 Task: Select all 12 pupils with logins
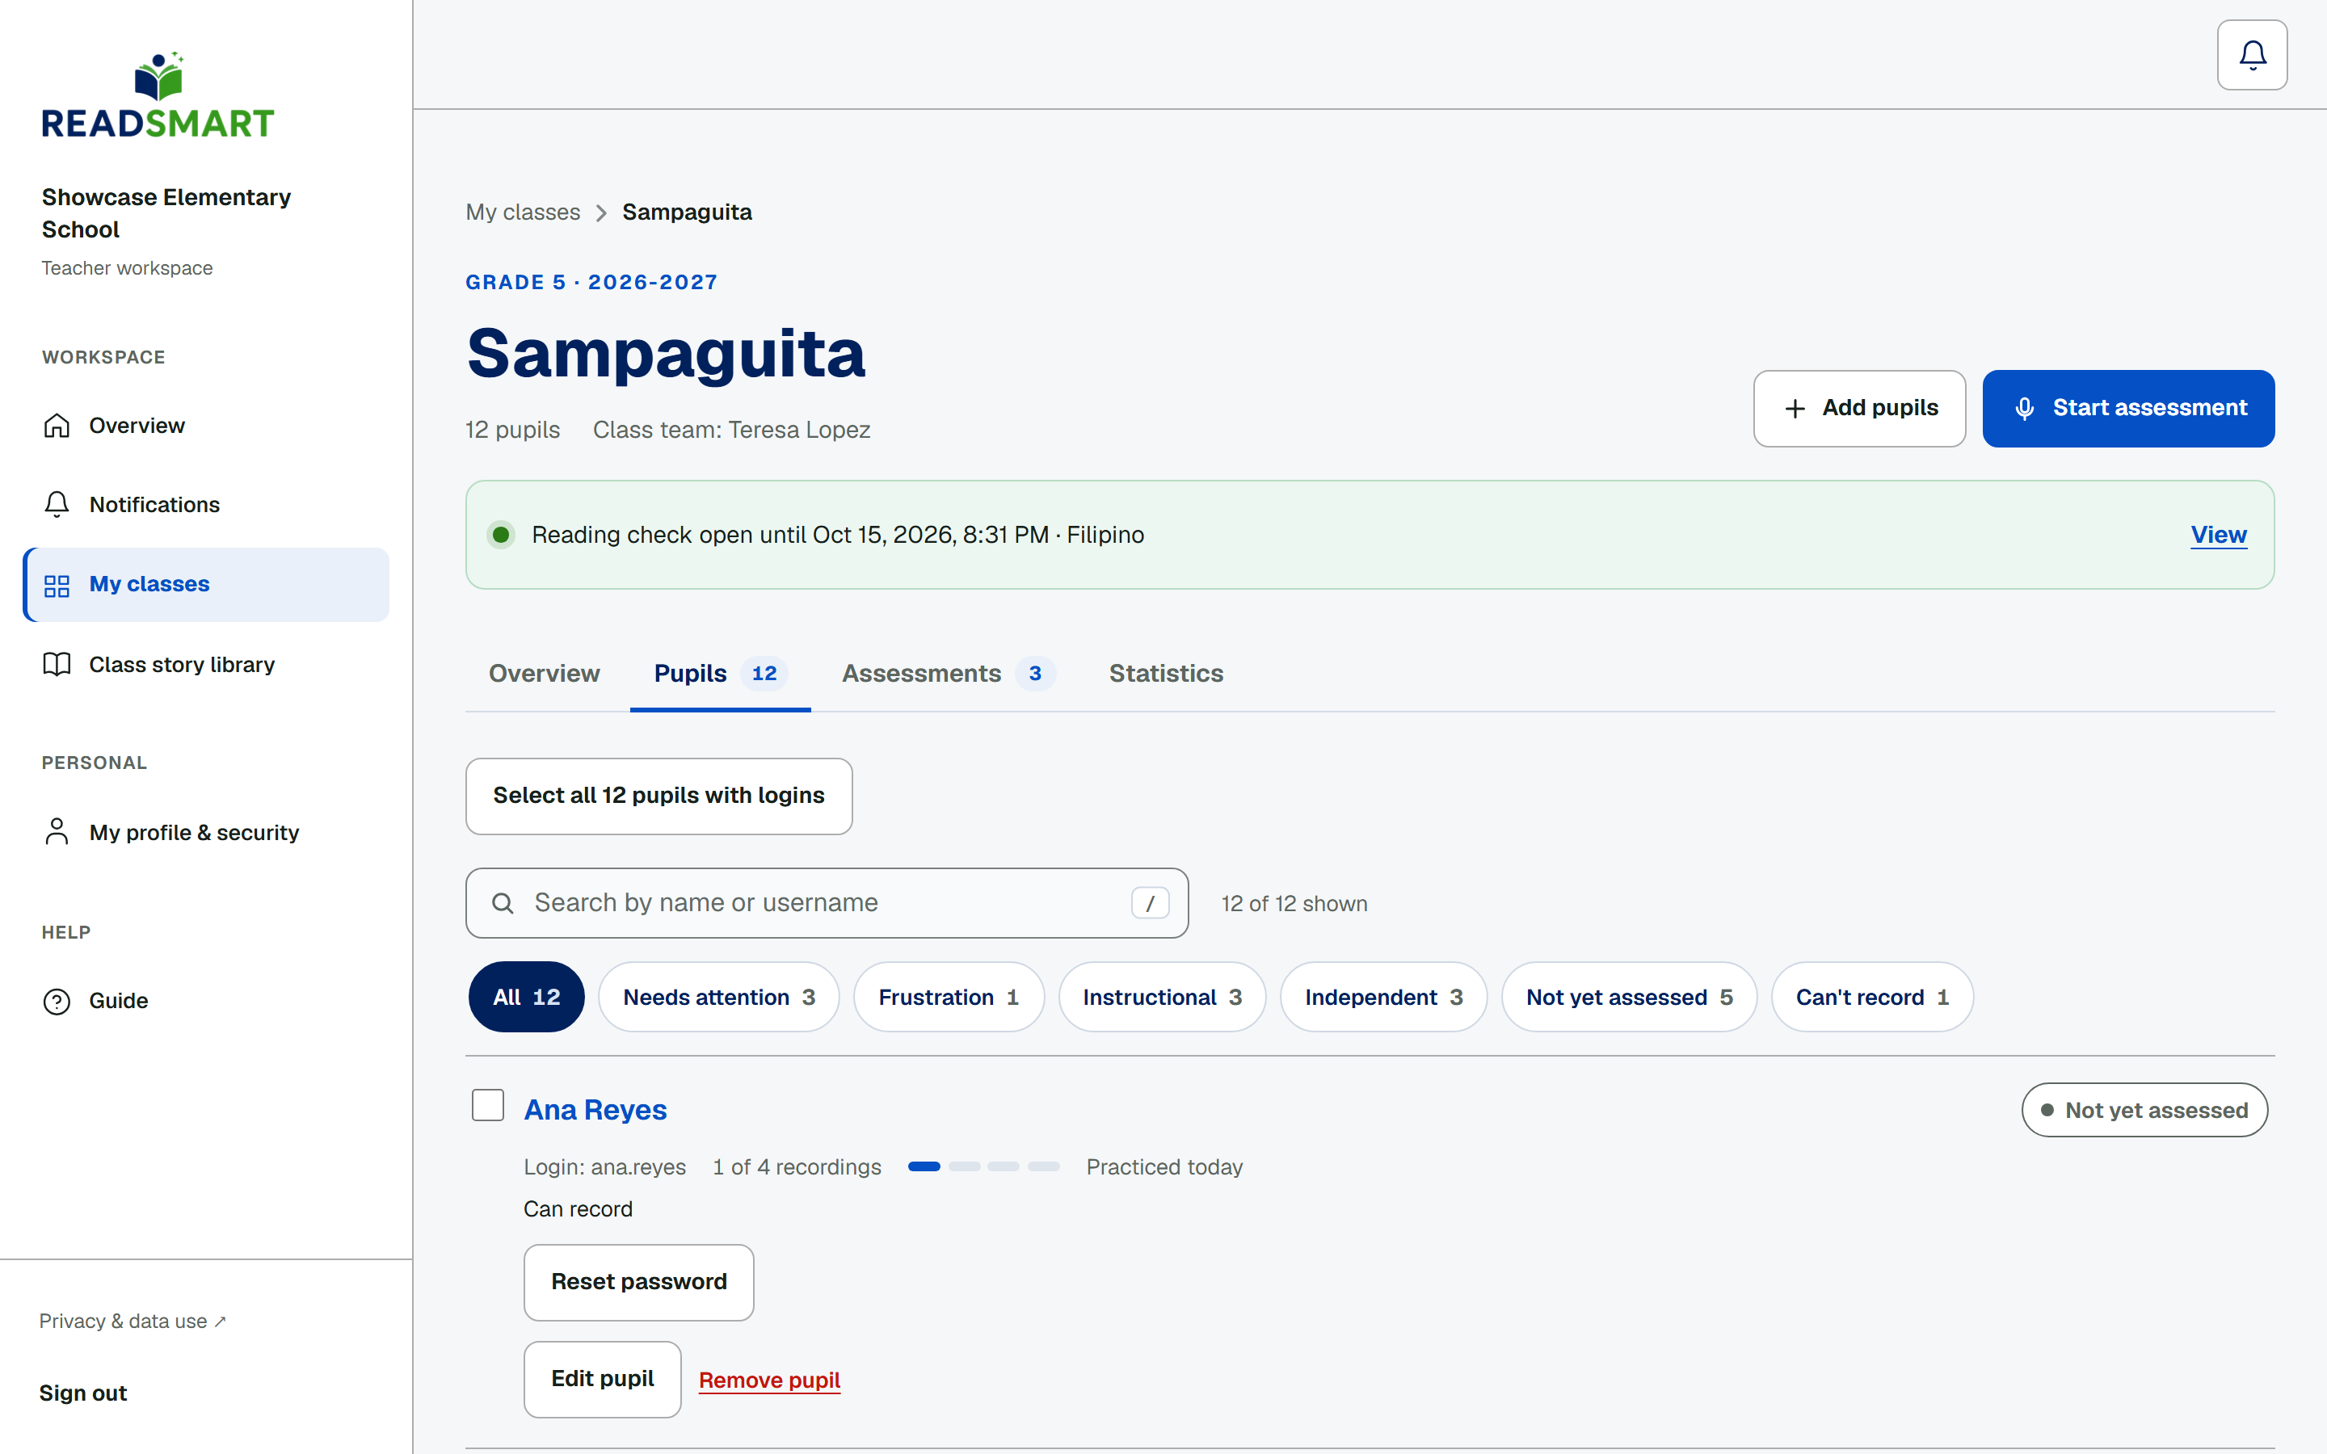(659, 796)
